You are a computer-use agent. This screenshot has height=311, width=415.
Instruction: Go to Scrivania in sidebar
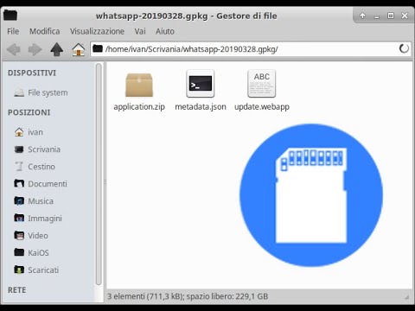click(44, 149)
